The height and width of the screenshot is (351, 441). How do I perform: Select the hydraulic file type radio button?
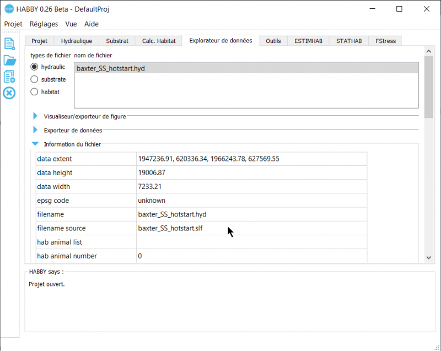(34, 67)
